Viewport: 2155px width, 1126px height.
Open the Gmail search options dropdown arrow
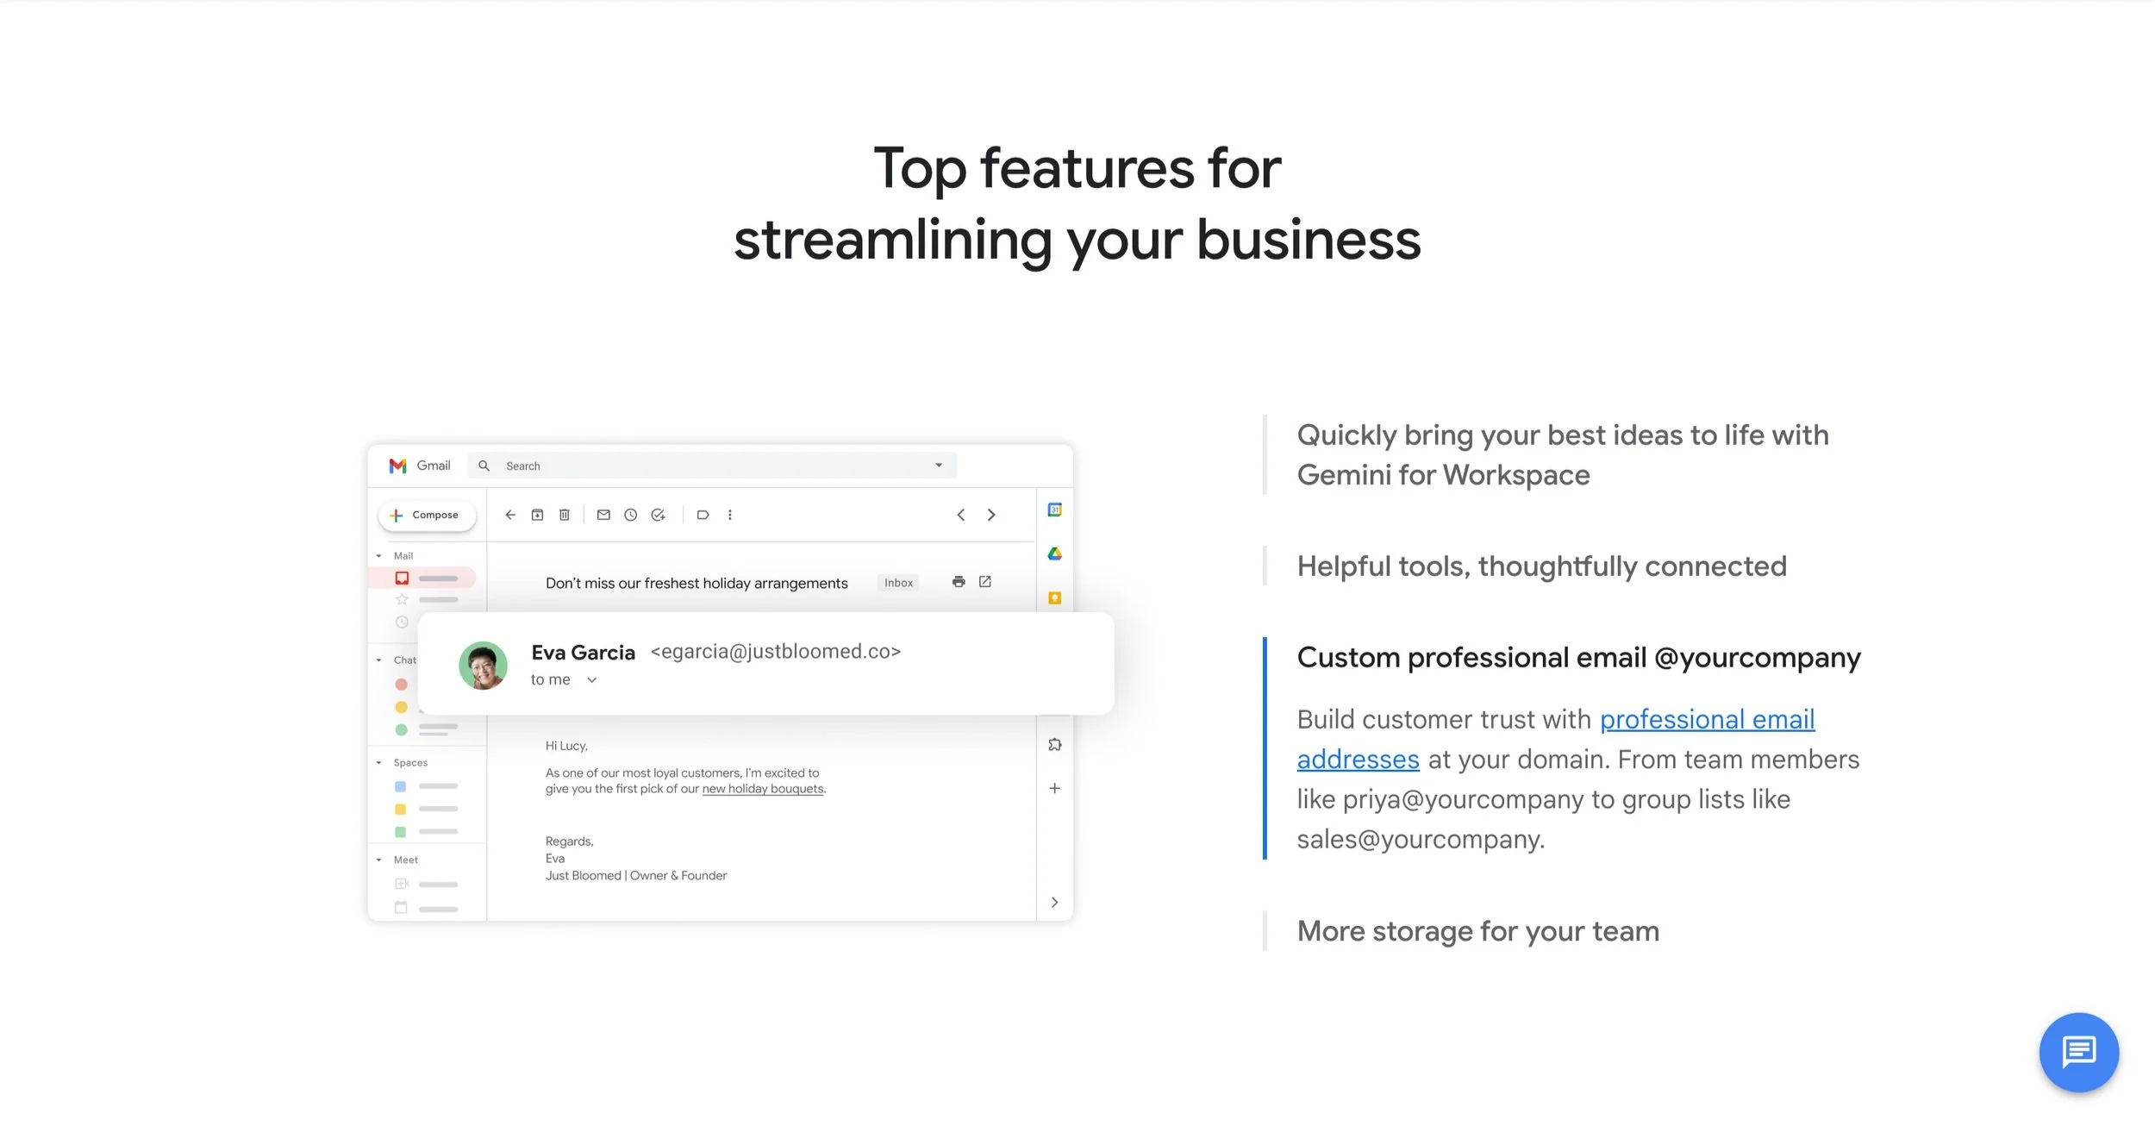[x=939, y=466]
